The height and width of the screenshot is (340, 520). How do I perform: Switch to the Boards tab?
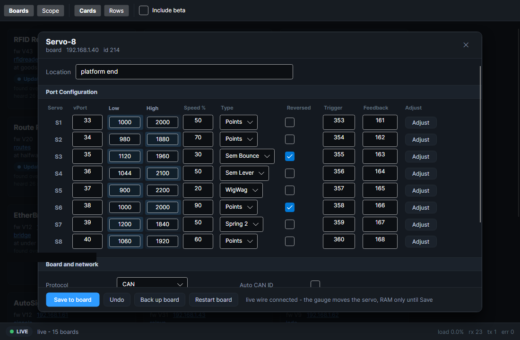18,10
